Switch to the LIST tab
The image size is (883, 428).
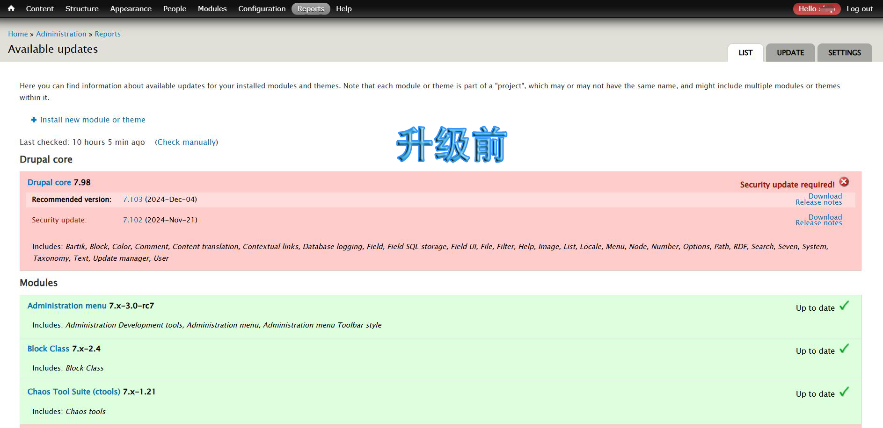point(745,53)
